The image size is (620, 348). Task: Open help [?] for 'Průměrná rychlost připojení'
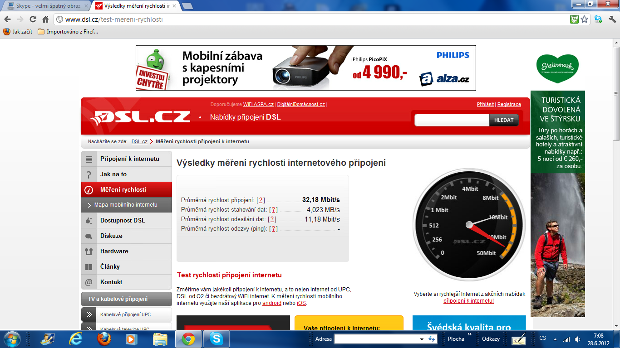coord(261,200)
